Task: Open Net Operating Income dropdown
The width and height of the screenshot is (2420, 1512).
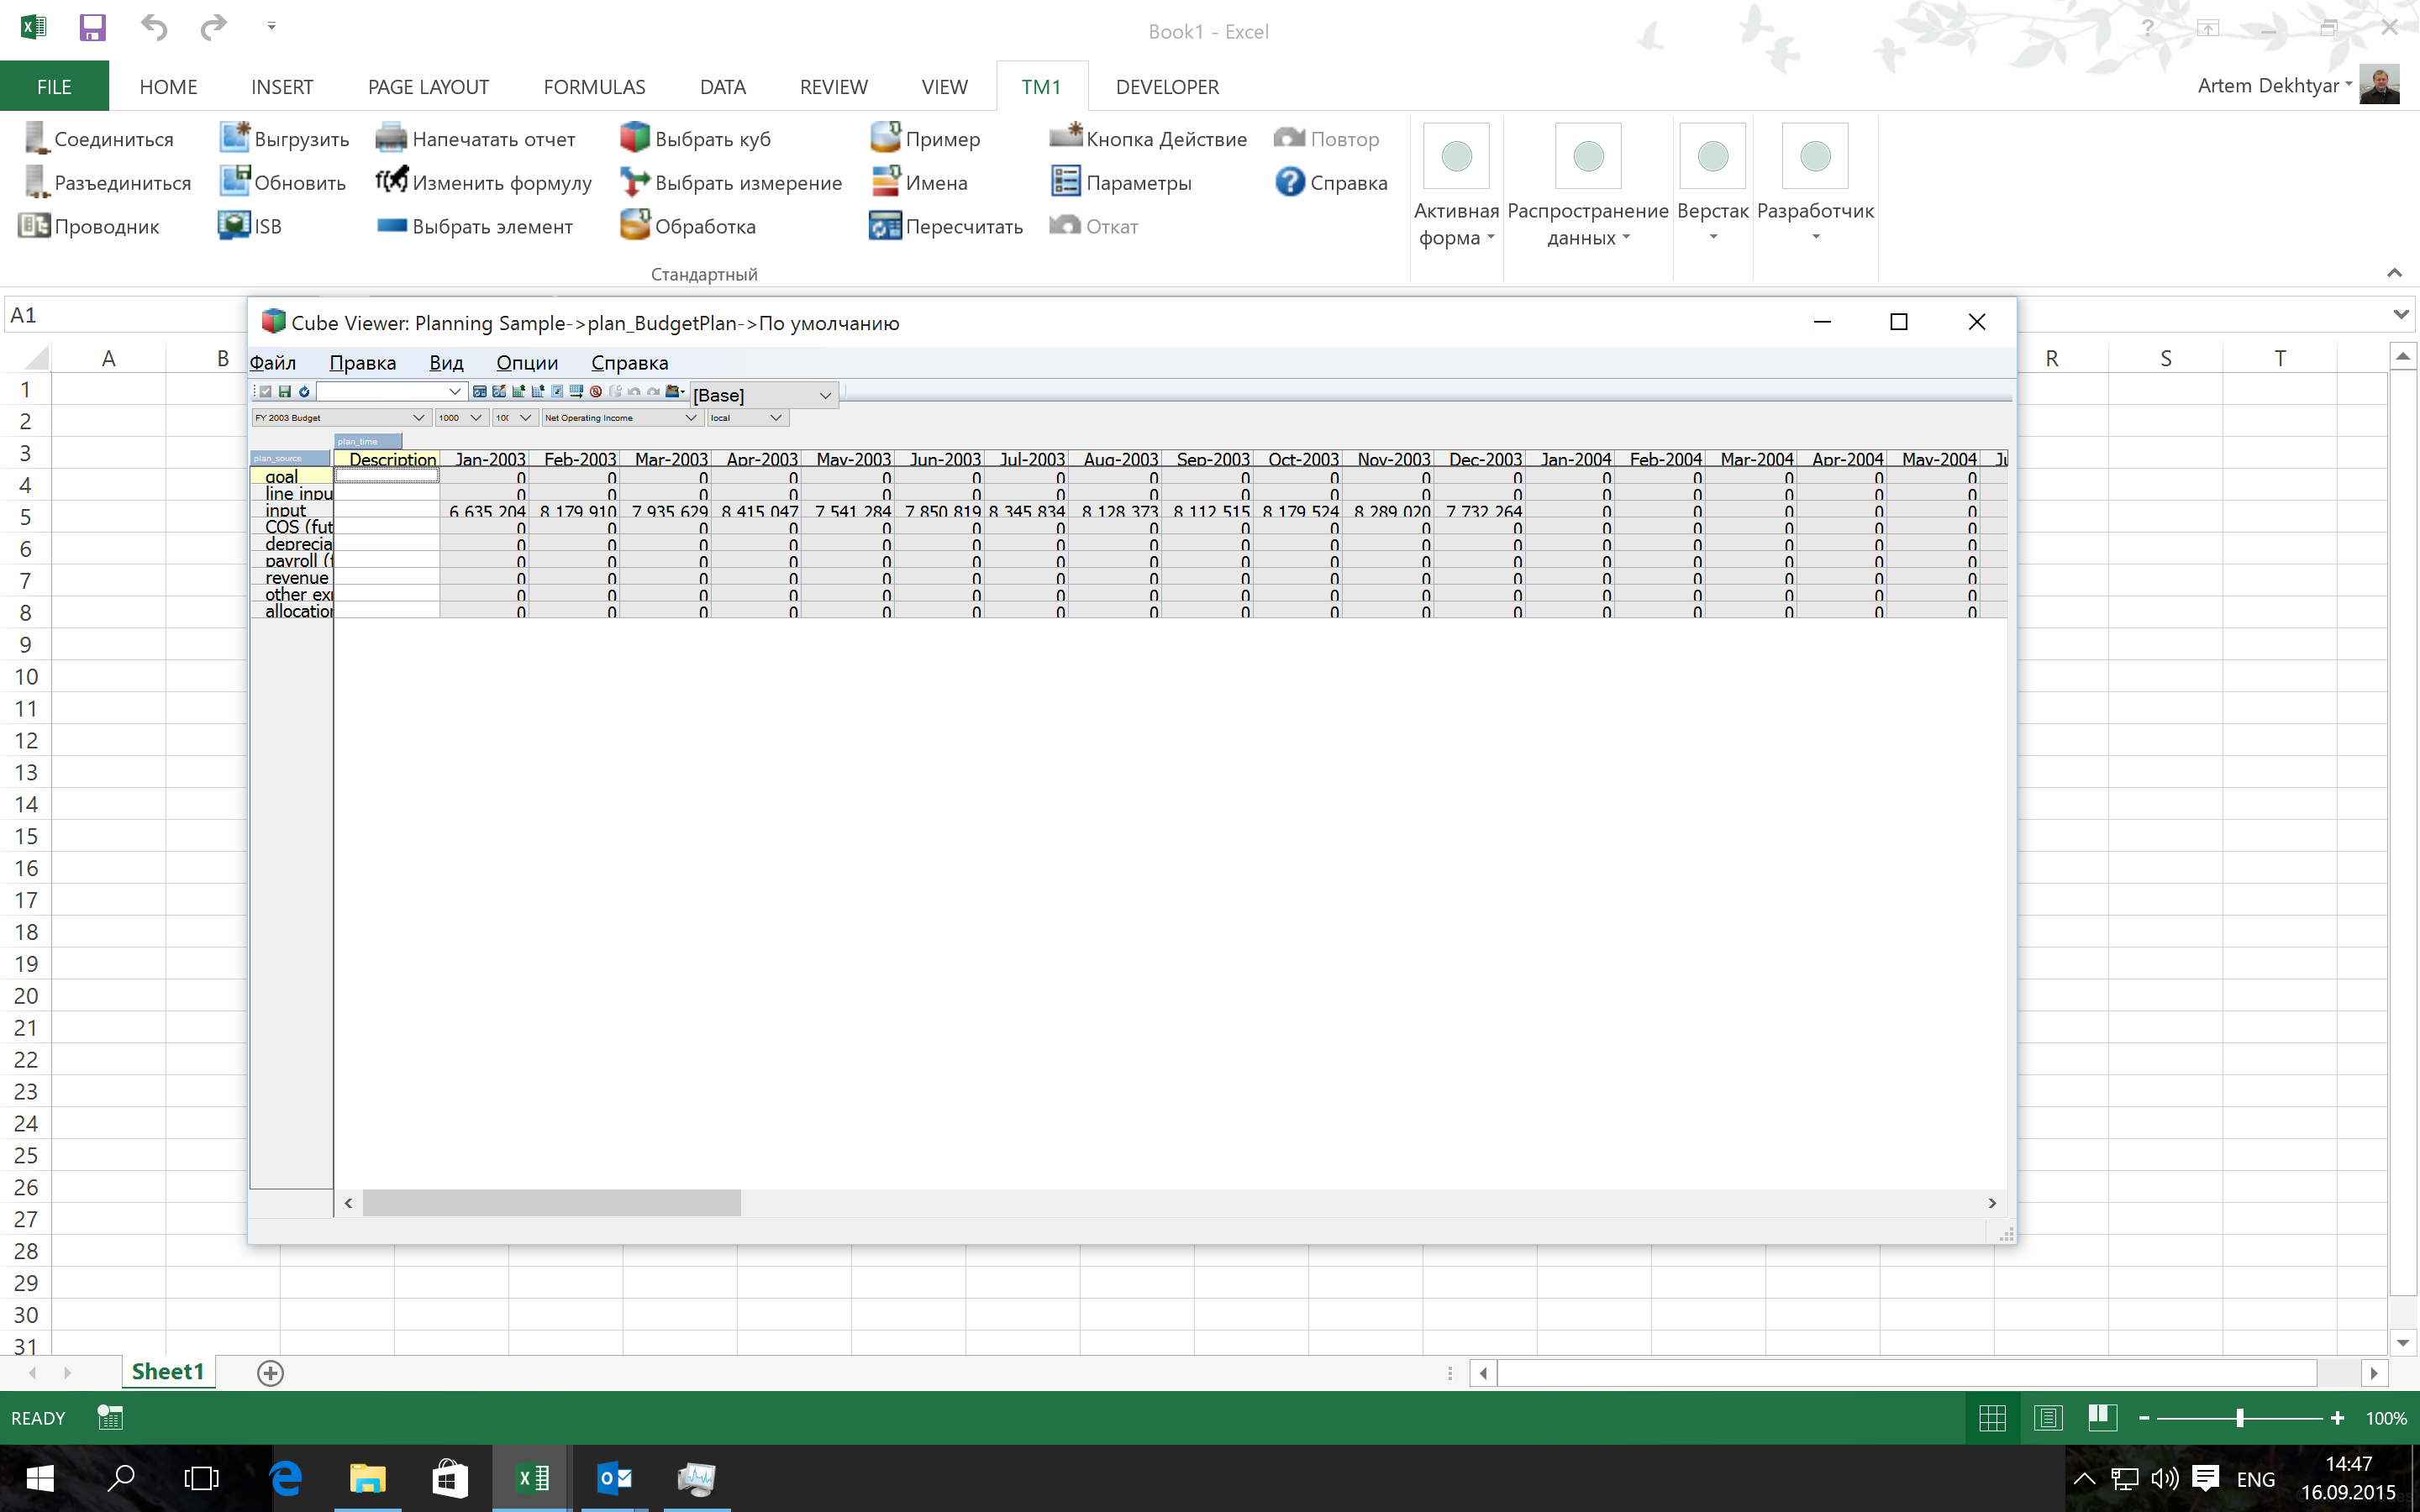Action: tap(621, 418)
